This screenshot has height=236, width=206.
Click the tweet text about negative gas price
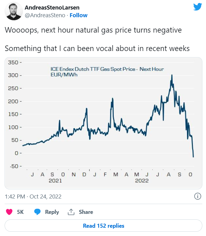pos(93,30)
